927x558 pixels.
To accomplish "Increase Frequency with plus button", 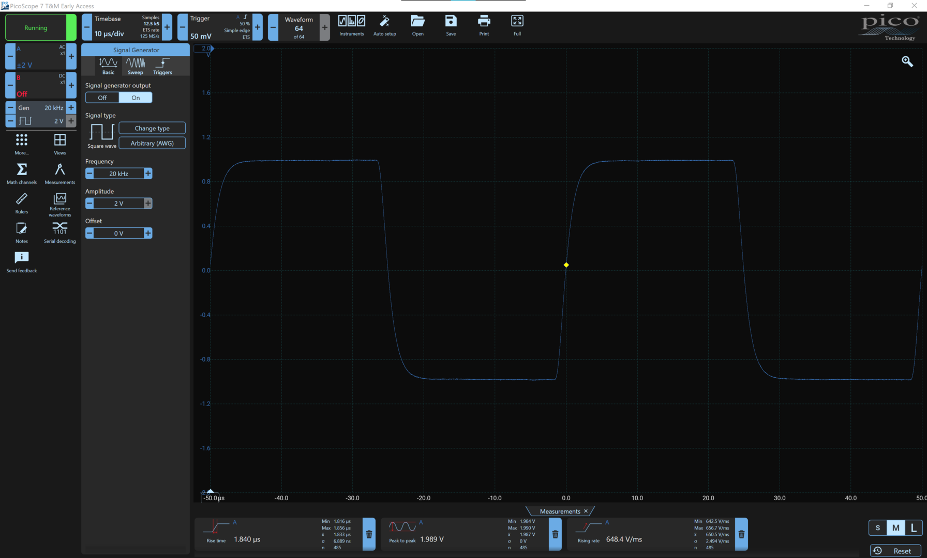I will coord(148,174).
